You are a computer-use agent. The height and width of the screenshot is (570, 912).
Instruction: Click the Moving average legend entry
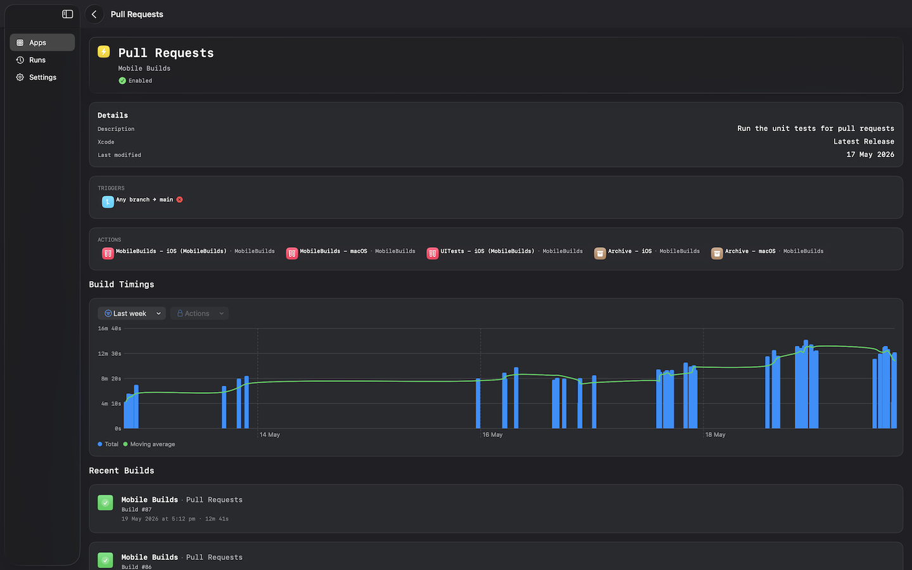149,444
